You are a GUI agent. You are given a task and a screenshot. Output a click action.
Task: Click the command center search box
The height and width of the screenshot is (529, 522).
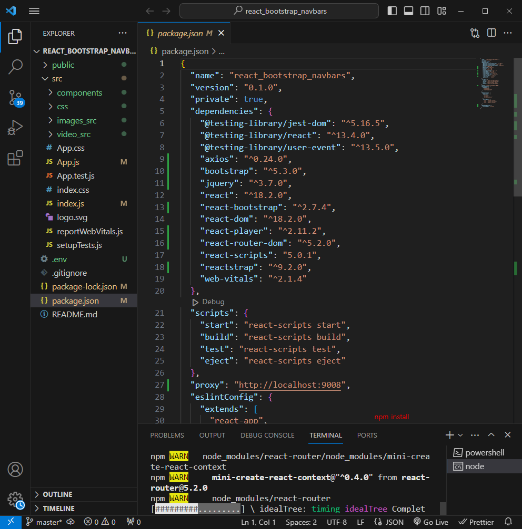pyautogui.click(x=279, y=11)
